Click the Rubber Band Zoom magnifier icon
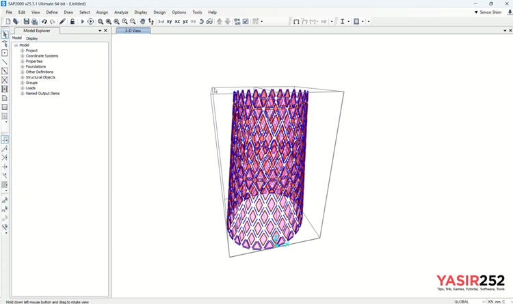 [x=101, y=22]
